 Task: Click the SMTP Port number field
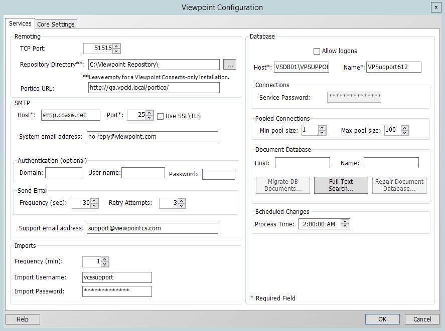pyautogui.click(x=136, y=115)
